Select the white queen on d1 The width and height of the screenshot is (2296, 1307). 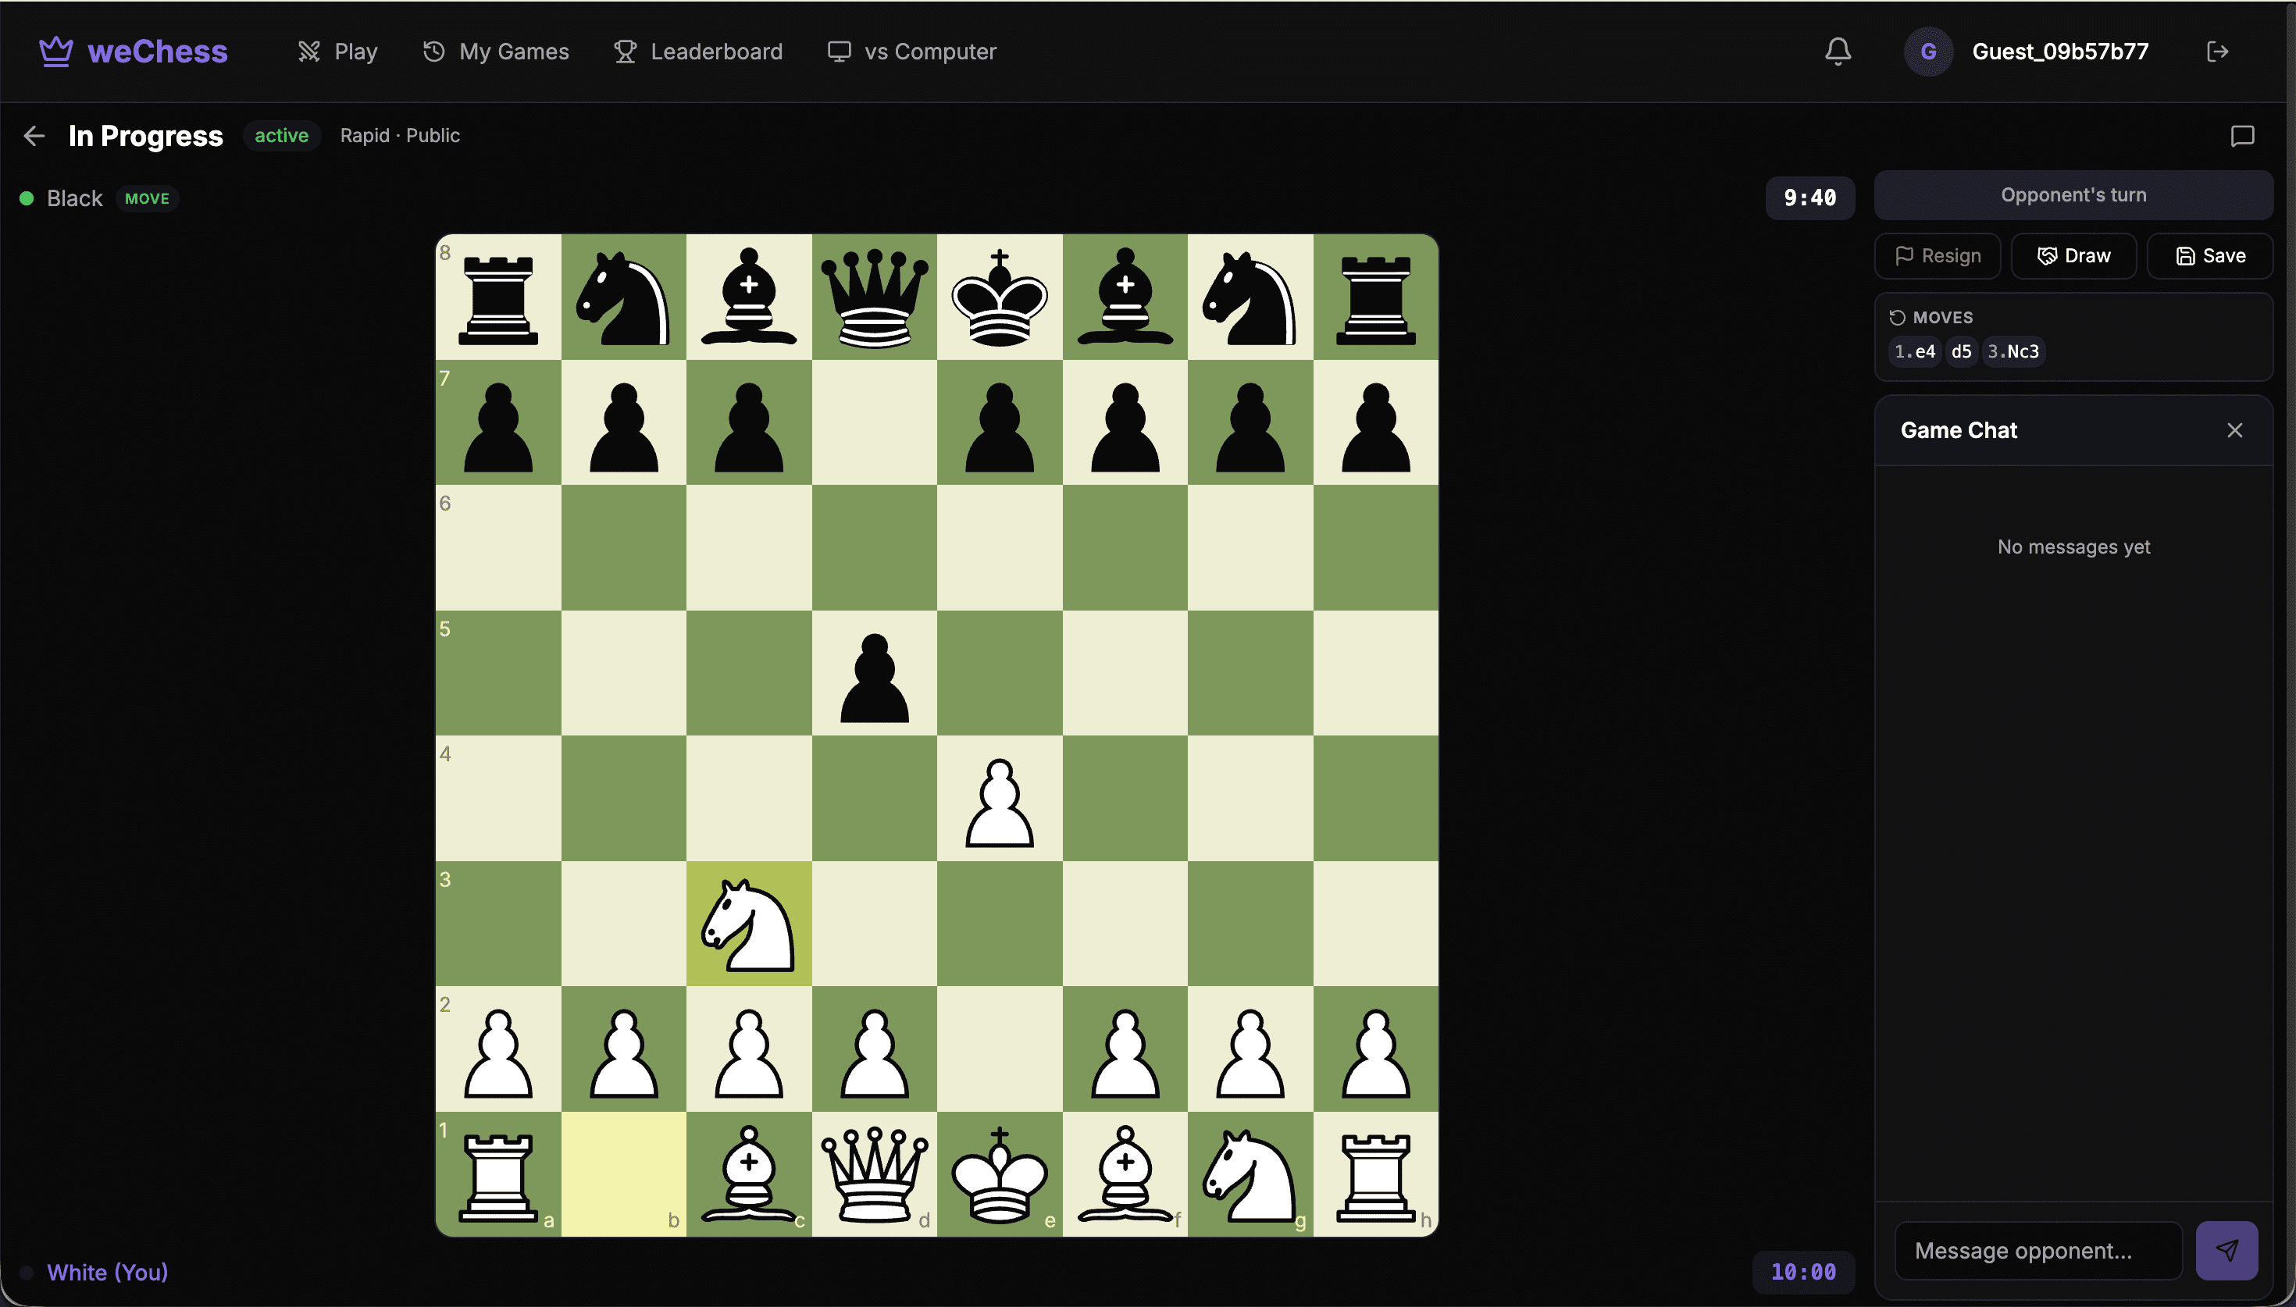pos(874,1174)
